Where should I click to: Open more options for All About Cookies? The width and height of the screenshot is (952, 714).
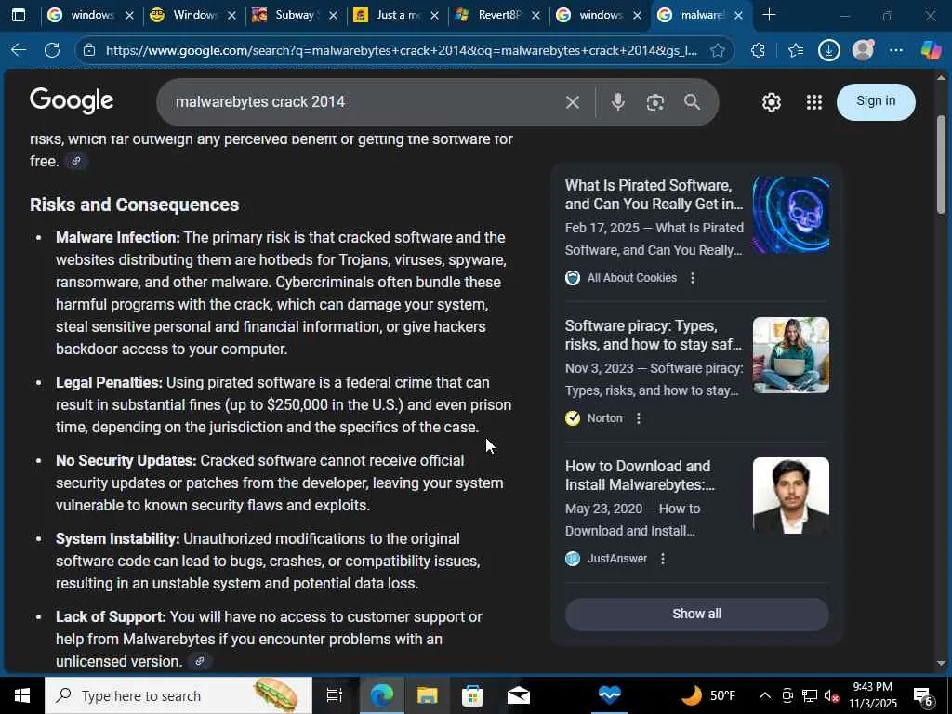point(692,277)
